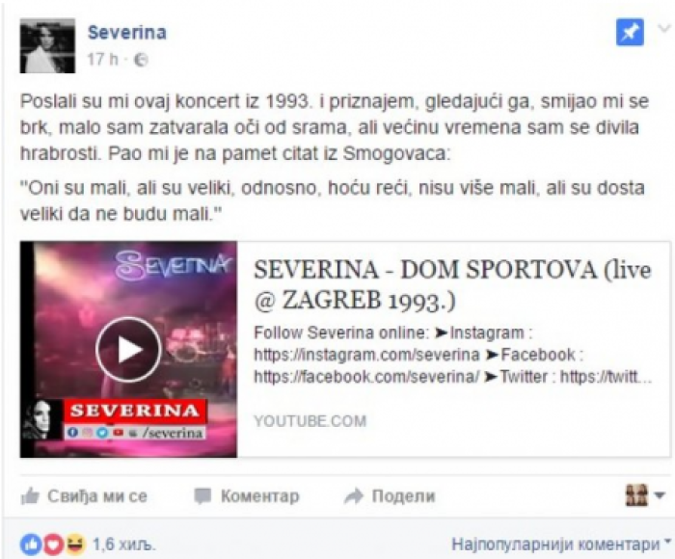The width and height of the screenshot is (675, 559).
Task: Like the post with thumbs-up icon
Action: click(30, 496)
